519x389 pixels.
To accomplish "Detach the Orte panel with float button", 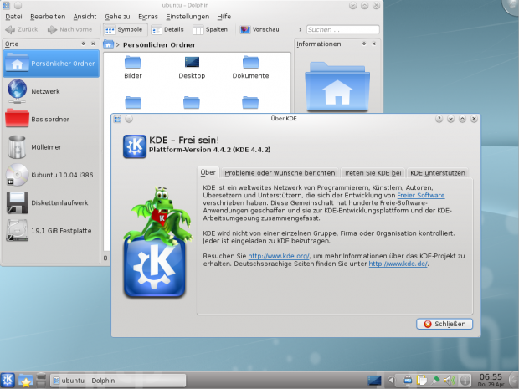I will coord(84,44).
